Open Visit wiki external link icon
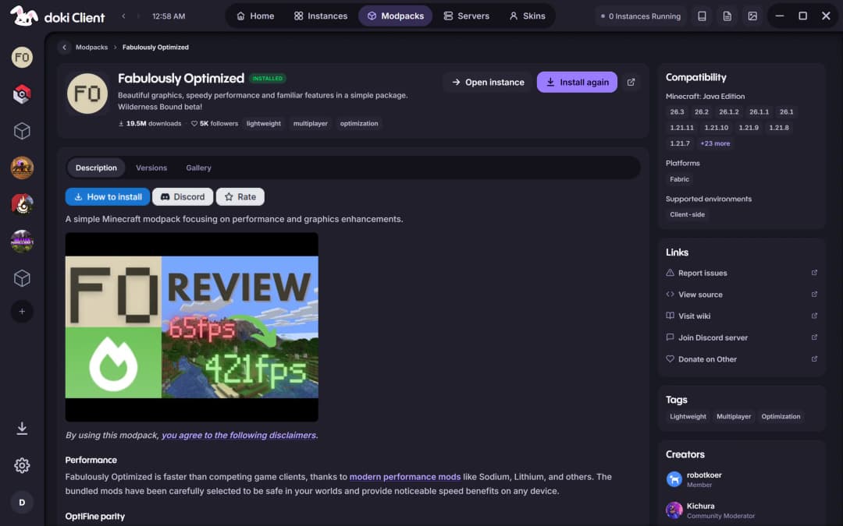 [x=814, y=316]
